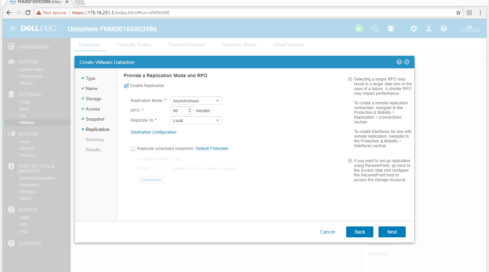Open the running jobs clock icon
489x272 pixels.
coord(375,29)
